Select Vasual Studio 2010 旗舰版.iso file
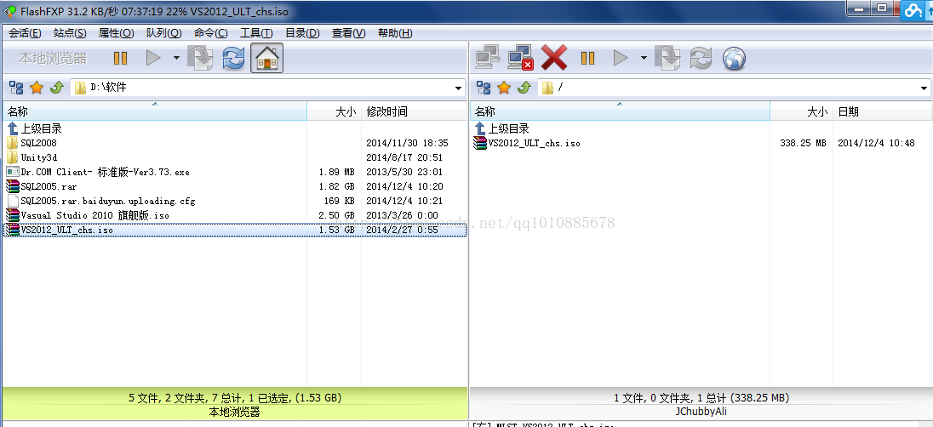Viewport: 933px width, 427px height. point(88,215)
